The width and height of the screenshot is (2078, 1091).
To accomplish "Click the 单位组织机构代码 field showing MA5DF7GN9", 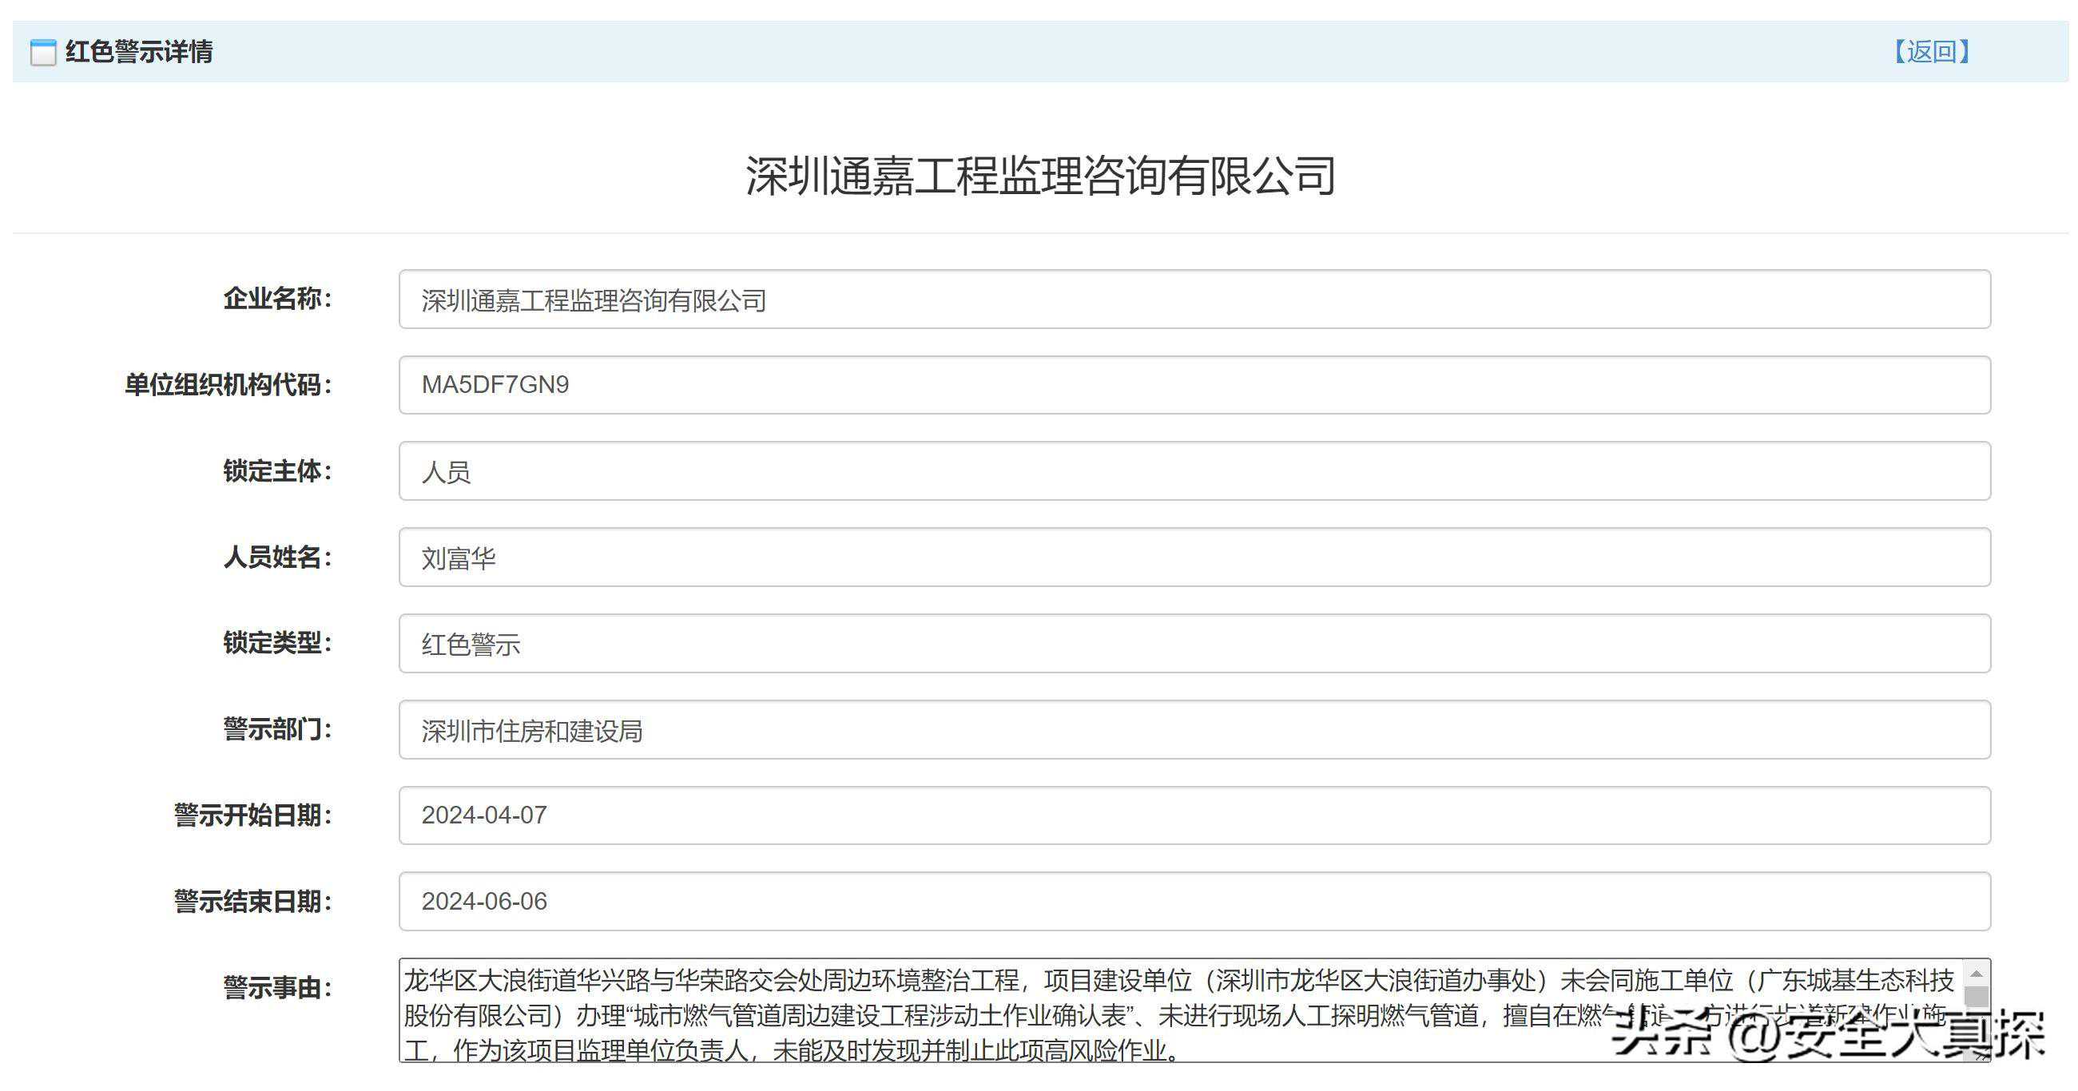I will click(x=1194, y=386).
